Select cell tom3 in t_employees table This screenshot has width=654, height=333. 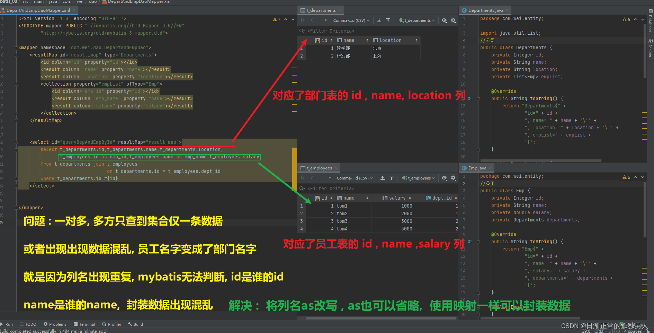[352, 221]
